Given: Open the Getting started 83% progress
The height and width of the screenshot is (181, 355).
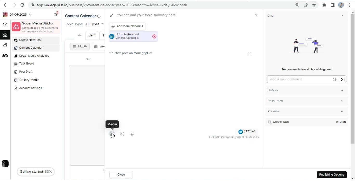Looking at the screenshot, I should click(x=36, y=172).
